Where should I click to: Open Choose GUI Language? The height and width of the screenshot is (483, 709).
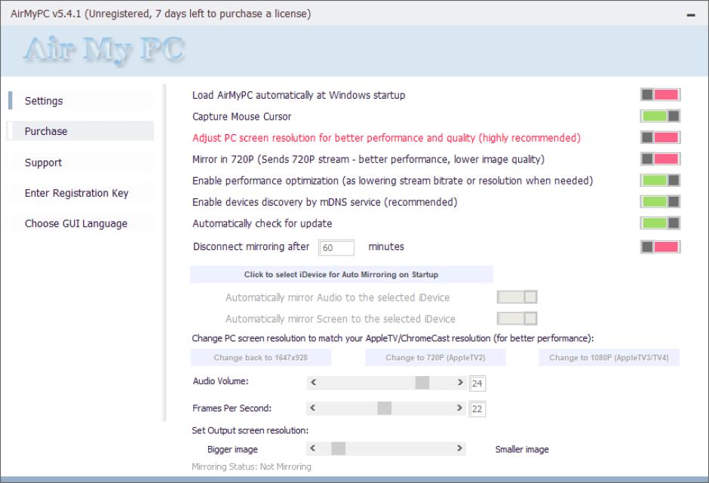pos(80,224)
